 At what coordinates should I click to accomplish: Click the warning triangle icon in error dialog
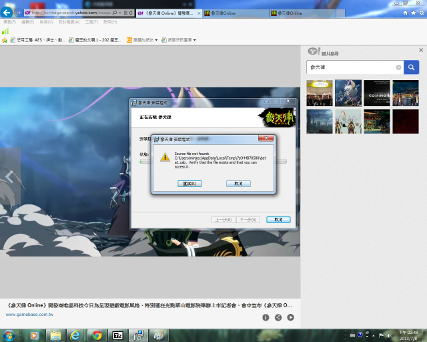[165, 157]
